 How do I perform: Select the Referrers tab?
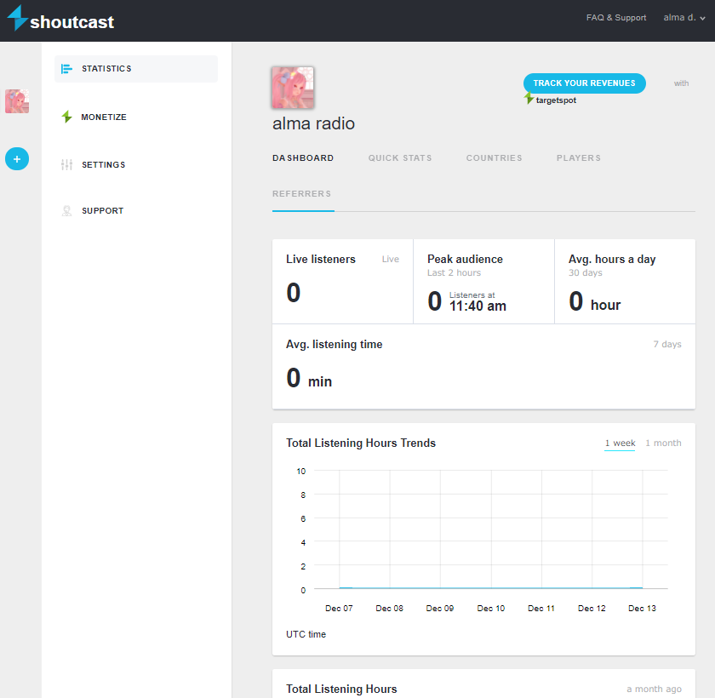(x=301, y=194)
